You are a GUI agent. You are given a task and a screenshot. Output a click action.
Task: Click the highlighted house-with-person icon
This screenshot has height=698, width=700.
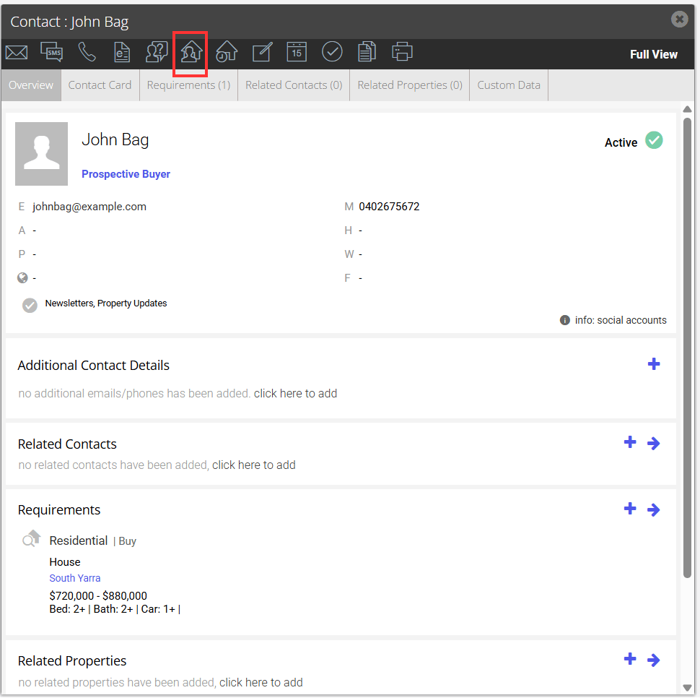(x=191, y=52)
